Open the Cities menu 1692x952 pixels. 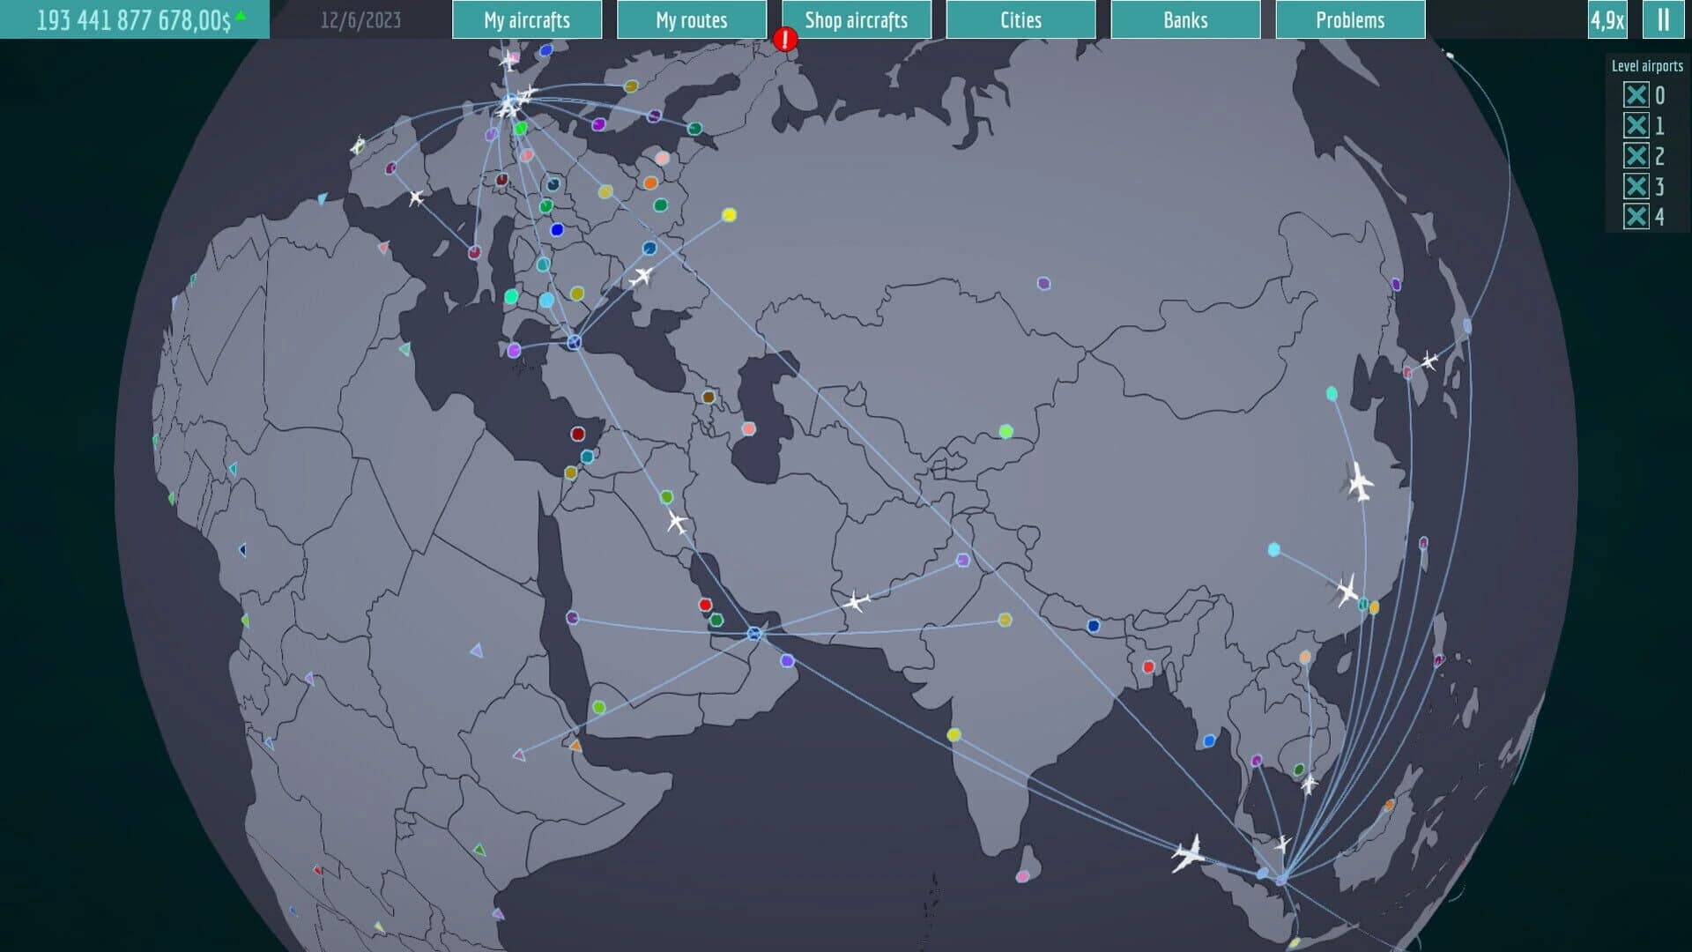click(1019, 19)
